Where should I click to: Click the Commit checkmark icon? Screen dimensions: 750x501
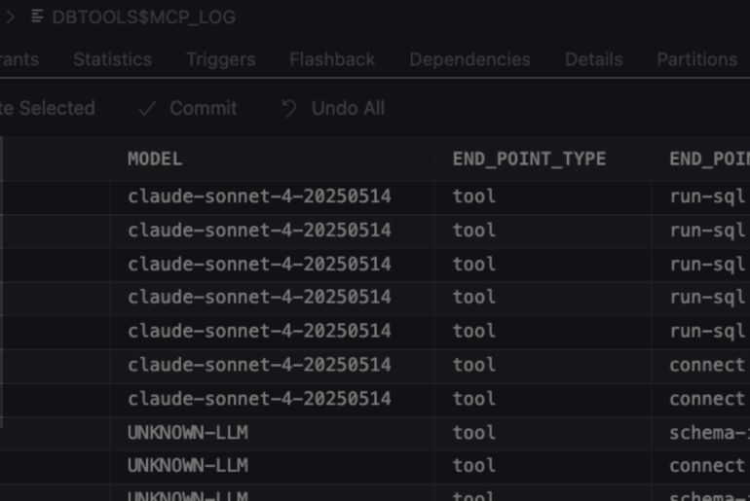point(147,109)
